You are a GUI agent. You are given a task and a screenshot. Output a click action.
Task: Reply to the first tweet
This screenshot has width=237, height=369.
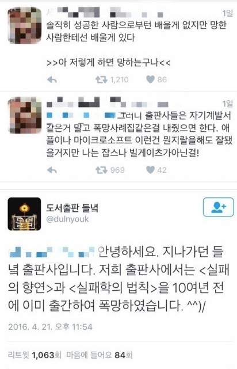52,80
